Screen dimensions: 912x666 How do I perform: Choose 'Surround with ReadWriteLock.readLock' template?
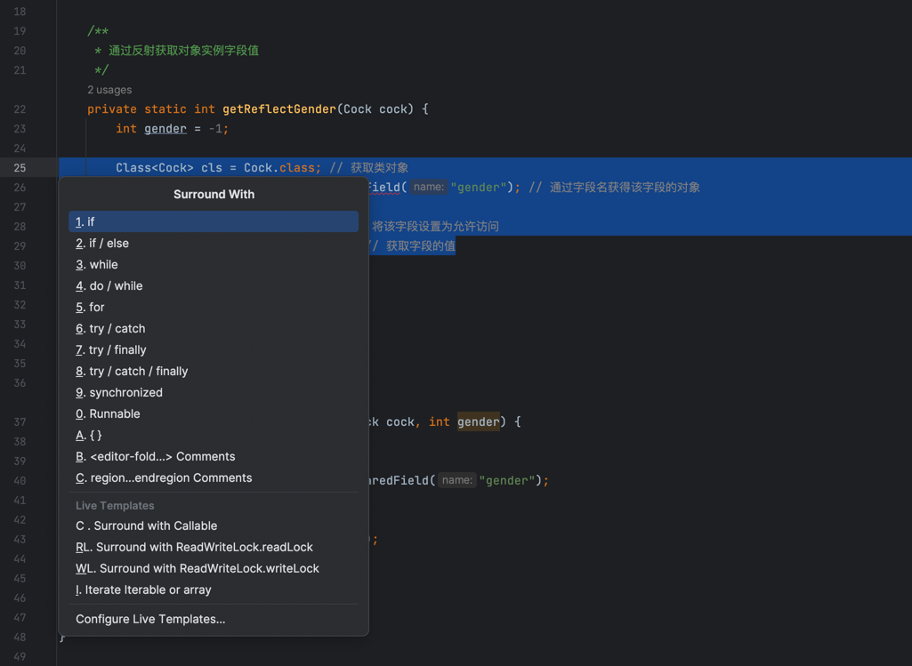point(194,547)
